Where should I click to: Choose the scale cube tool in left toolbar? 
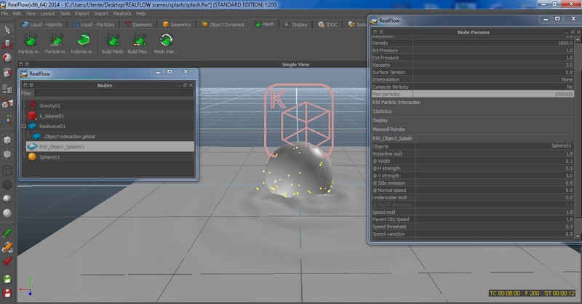(7, 73)
